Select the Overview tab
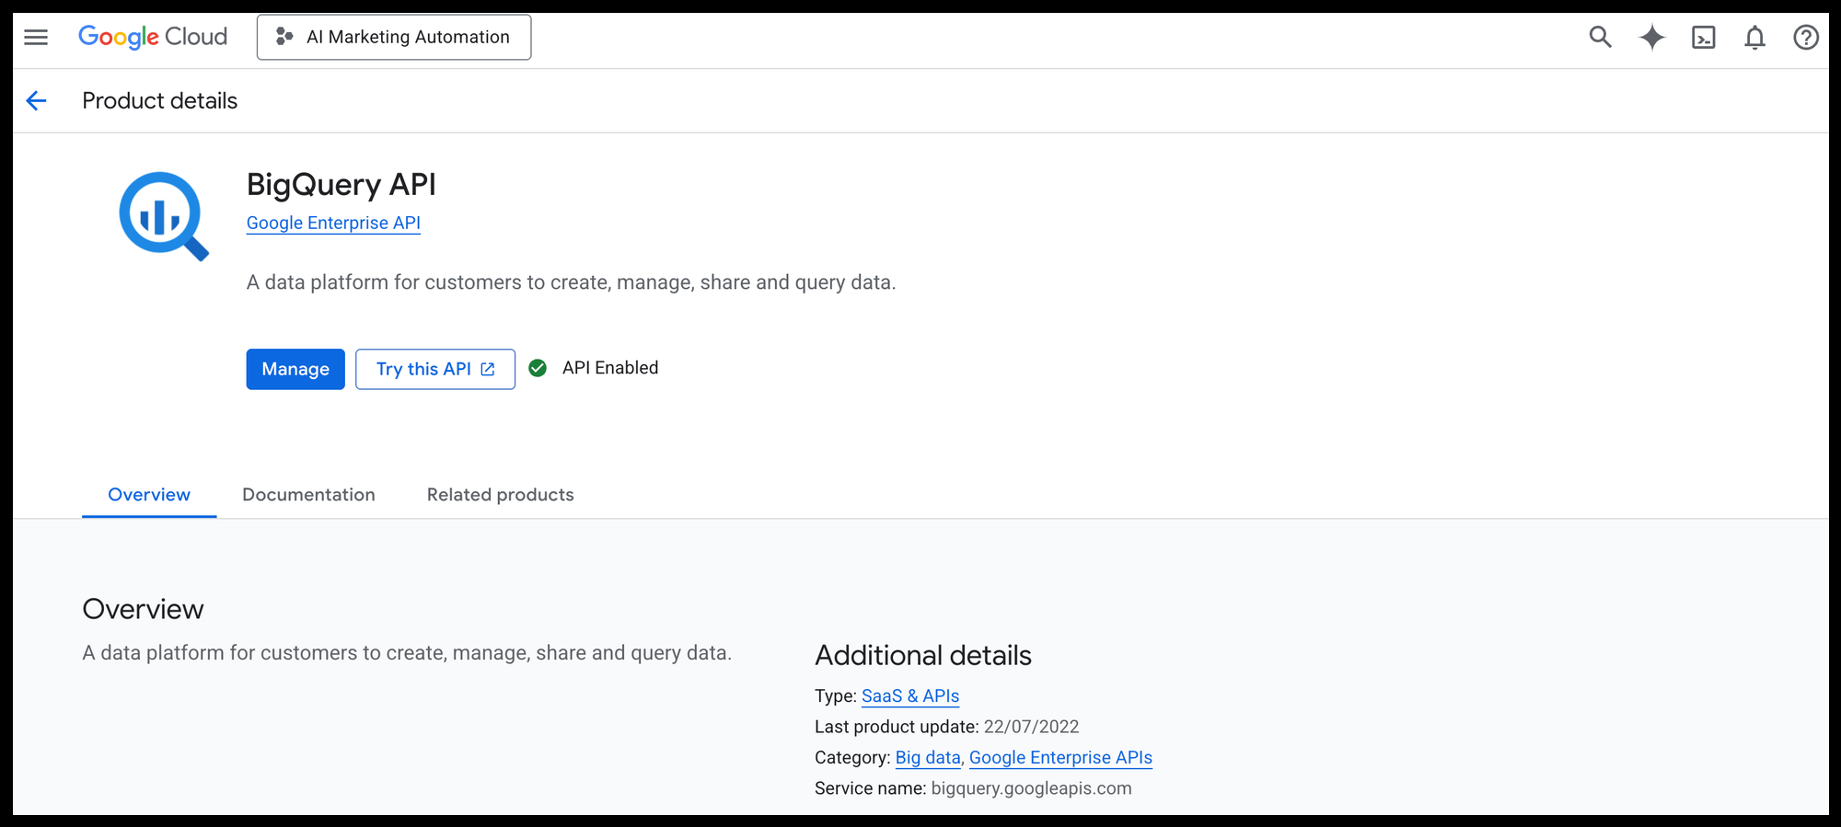The image size is (1841, 827). (149, 495)
